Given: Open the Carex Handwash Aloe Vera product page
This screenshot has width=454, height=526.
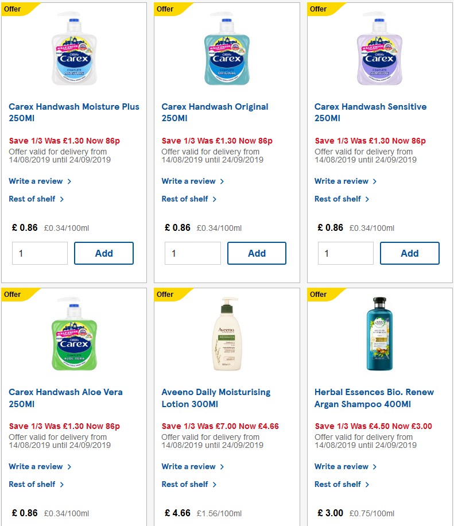Looking at the screenshot, I should (65, 398).
